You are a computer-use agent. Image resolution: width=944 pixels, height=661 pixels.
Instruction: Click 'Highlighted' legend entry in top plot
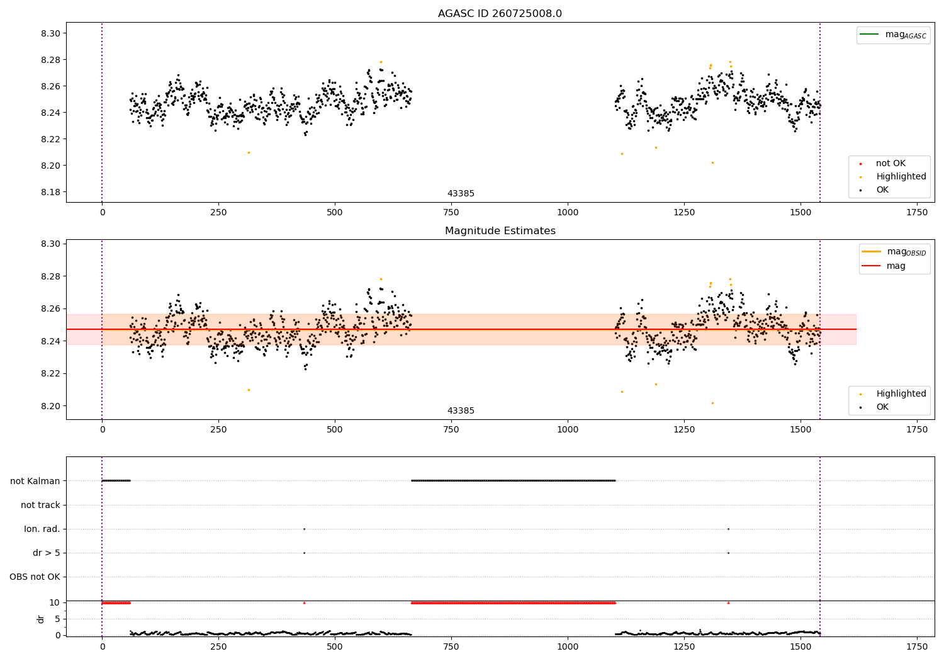(901, 177)
